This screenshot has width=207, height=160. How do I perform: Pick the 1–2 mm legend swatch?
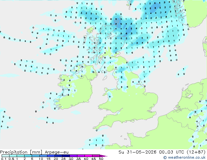point(21,156)
